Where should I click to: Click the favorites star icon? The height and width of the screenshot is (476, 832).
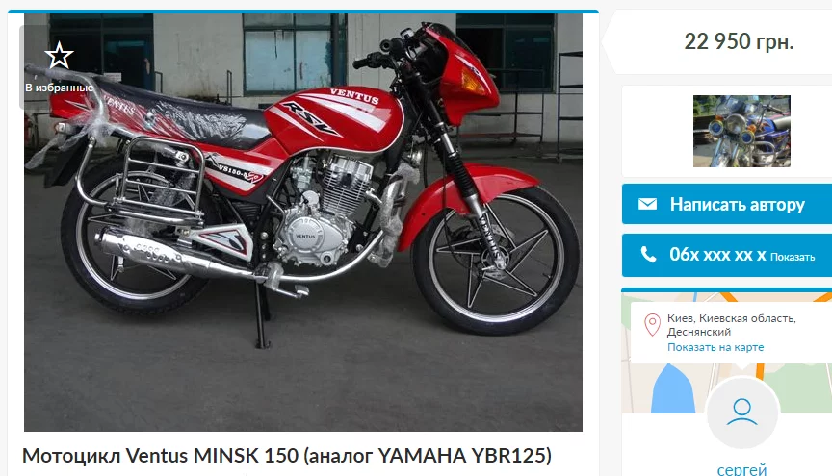[x=59, y=56]
